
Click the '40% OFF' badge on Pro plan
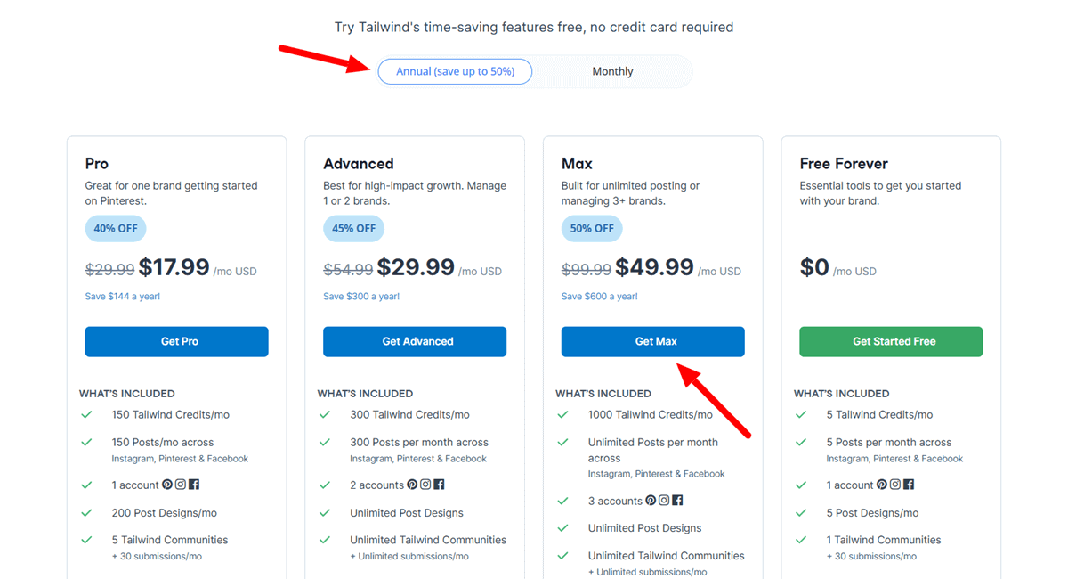[x=116, y=228]
